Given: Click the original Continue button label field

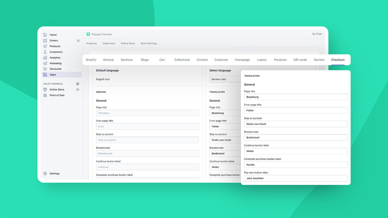Looking at the screenshot, I should coord(147,167).
